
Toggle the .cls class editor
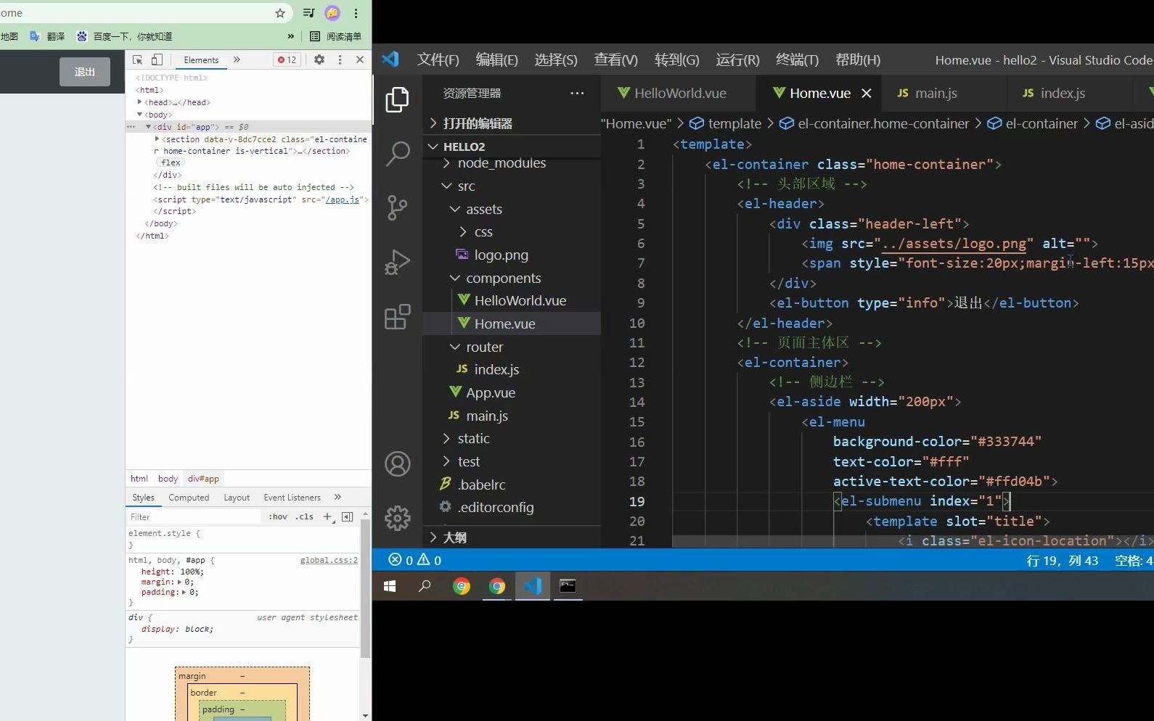(x=304, y=517)
